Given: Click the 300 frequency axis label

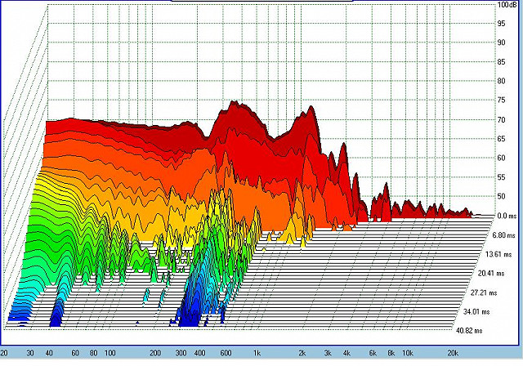Looking at the screenshot, I should pos(181,353).
